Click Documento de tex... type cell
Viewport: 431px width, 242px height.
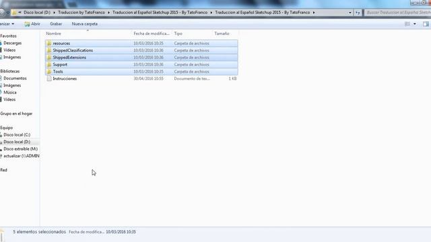click(192, 79)
